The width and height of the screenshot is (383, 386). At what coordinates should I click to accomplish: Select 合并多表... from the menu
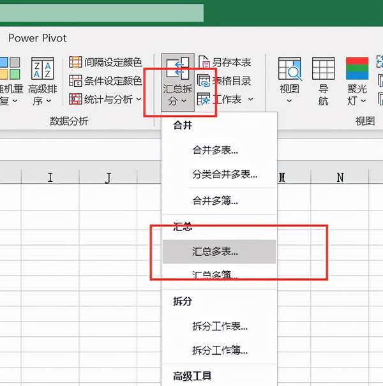(x=215, y=151)
